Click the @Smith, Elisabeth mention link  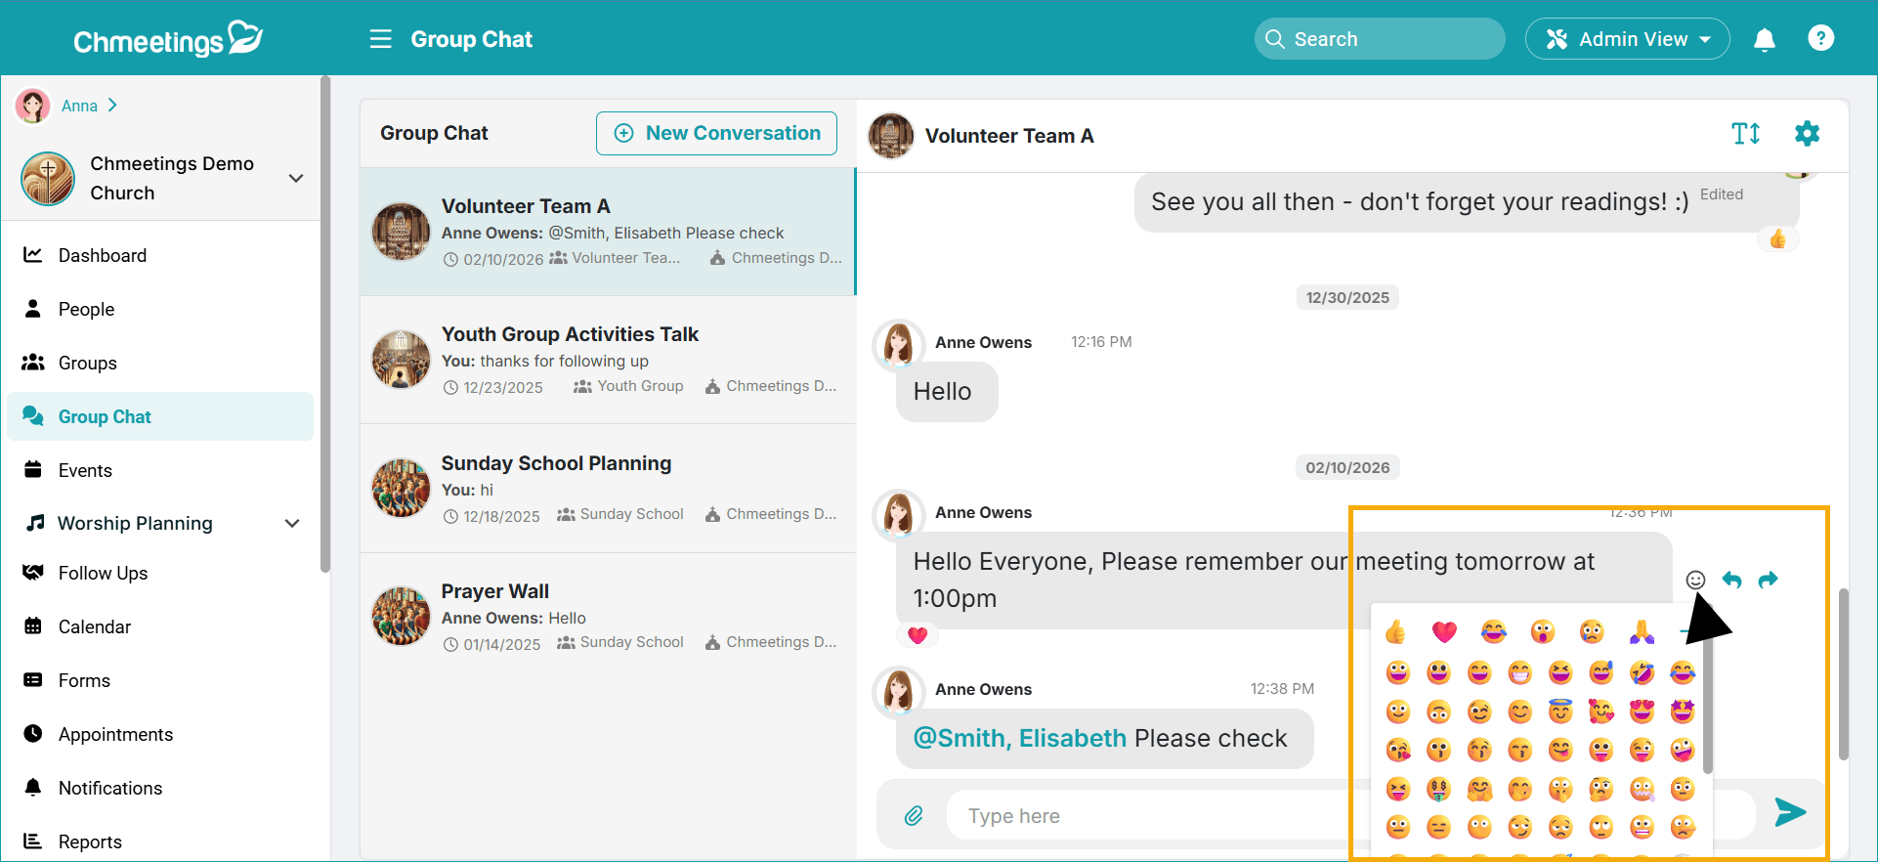click(1019, 738)
